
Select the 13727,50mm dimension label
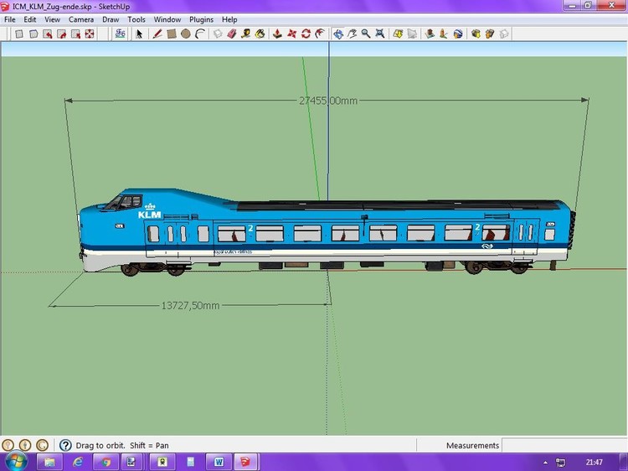pos(190,305)
